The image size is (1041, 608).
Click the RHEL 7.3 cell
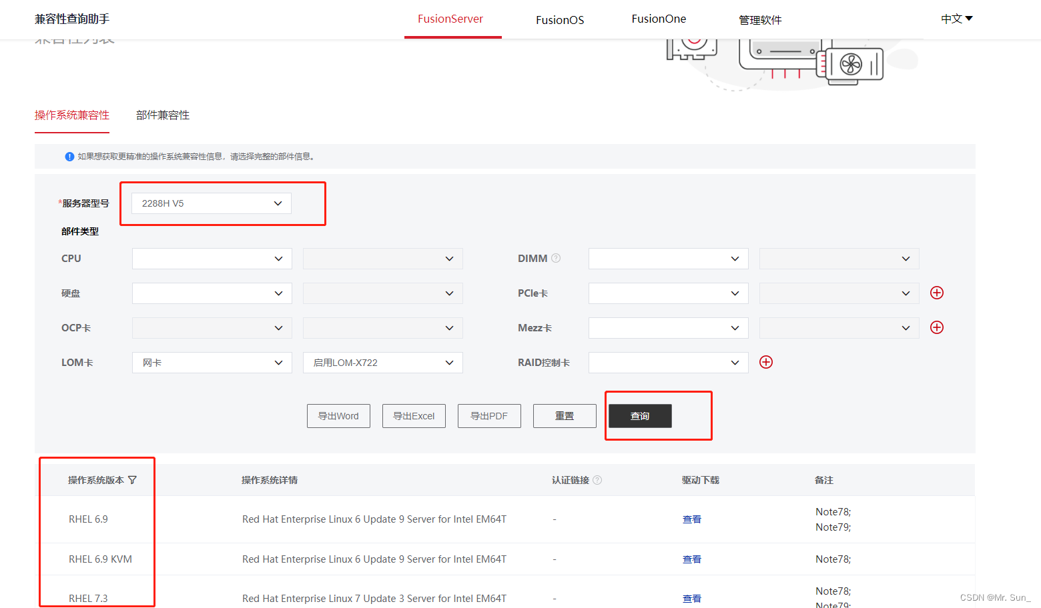tap(88, 599)
